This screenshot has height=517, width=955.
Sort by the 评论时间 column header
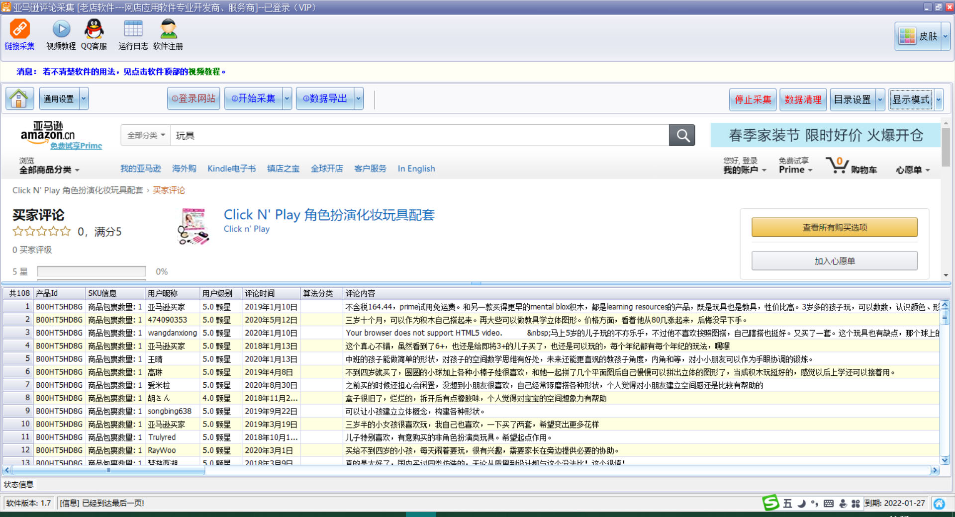point(271,293)
